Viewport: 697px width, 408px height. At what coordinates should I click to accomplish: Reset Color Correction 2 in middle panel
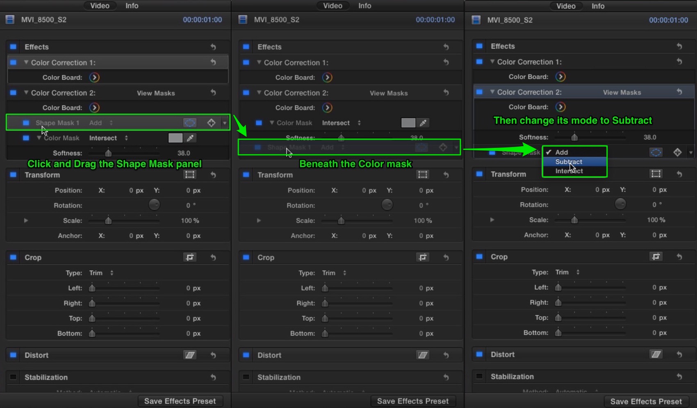[446, 93]
